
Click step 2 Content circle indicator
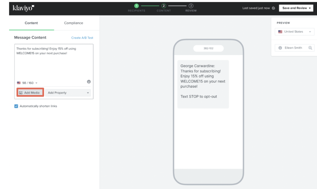pyautogui.click(x=164, y=5)
